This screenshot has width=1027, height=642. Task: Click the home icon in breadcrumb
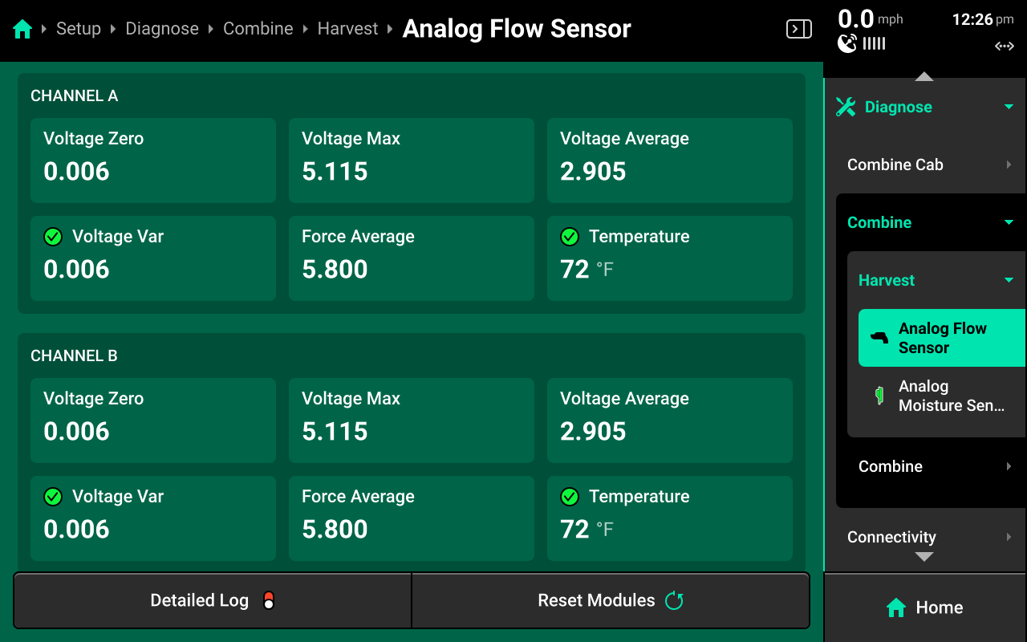tap(22, 30)
